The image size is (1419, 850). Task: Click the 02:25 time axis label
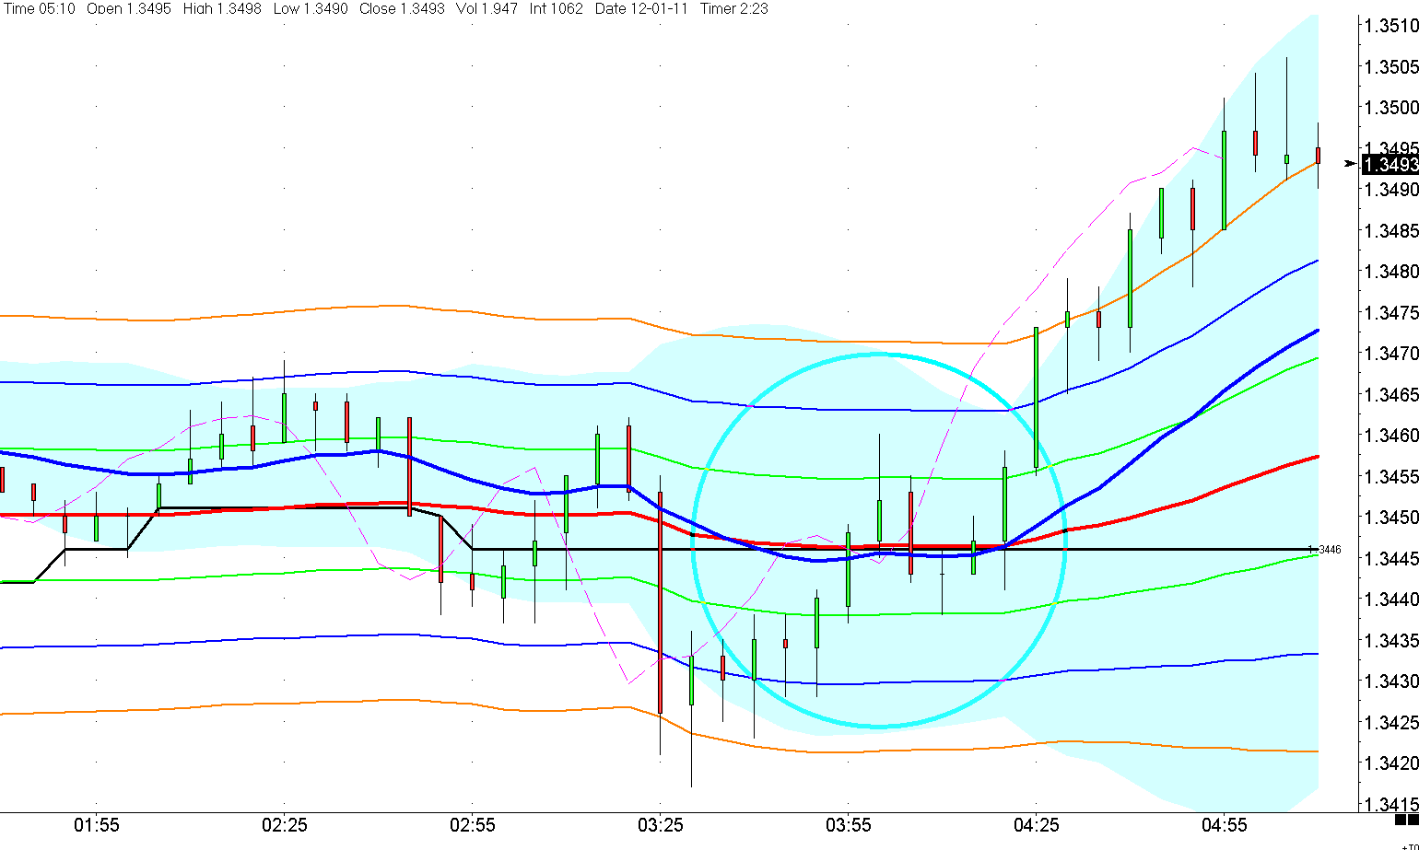pyautogui.click(x=285, y=825)
